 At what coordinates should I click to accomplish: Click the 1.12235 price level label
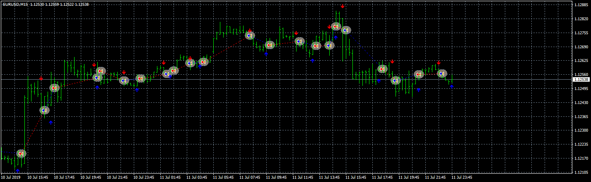tap(581, 144)
